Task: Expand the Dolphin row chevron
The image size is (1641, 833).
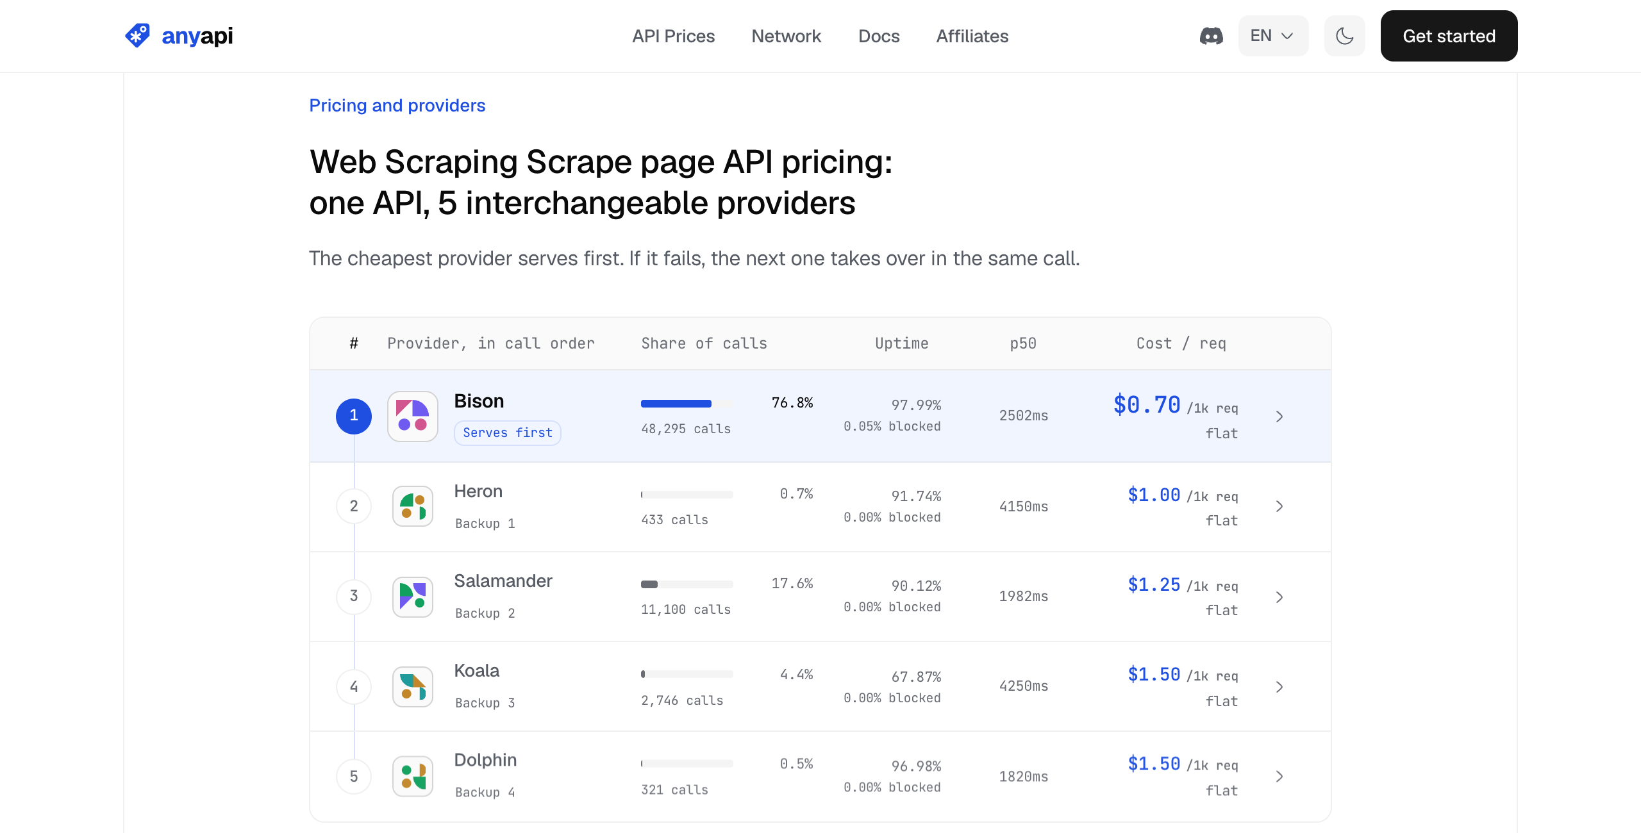Action: point(1279,777)
